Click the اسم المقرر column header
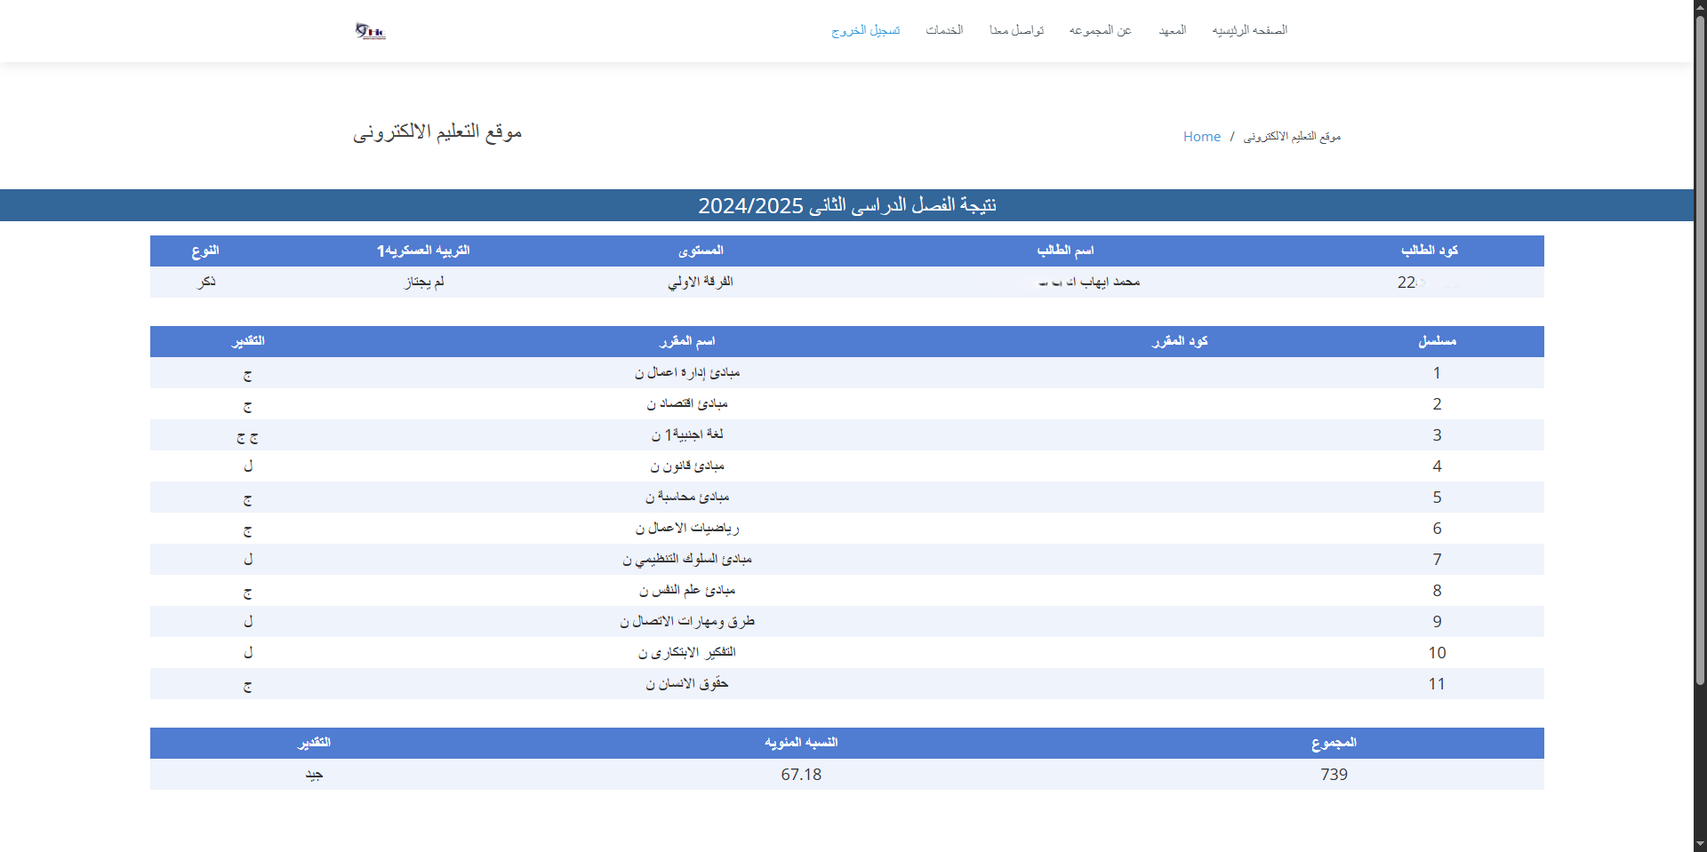 coord(686,341)
